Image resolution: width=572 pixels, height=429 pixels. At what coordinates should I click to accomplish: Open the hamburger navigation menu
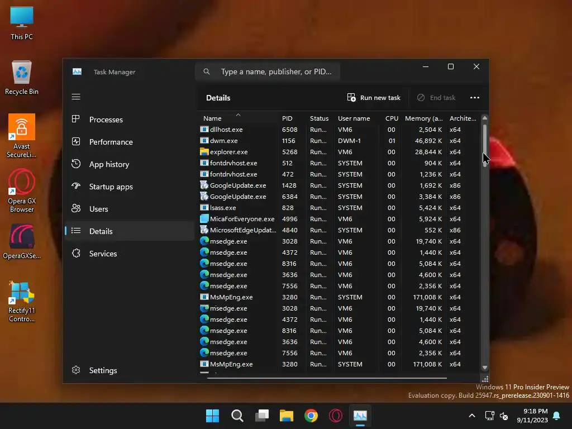tap(76, 97)
